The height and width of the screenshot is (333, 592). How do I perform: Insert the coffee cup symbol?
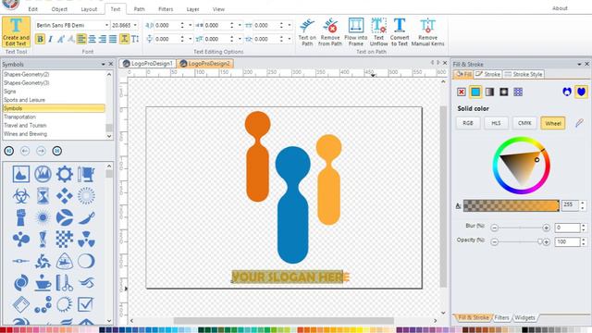tap(43, 283)
